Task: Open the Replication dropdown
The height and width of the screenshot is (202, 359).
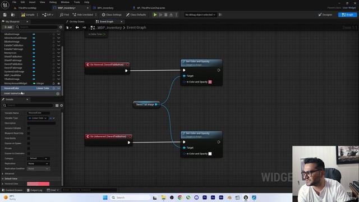Action: click(x=39, y=163)
